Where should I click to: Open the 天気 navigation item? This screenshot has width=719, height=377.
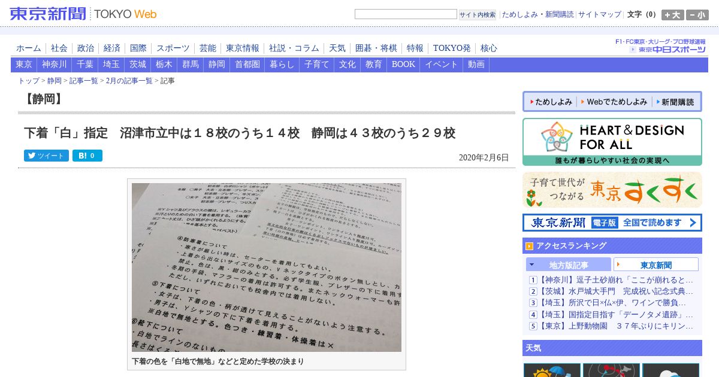pos(337,48)
